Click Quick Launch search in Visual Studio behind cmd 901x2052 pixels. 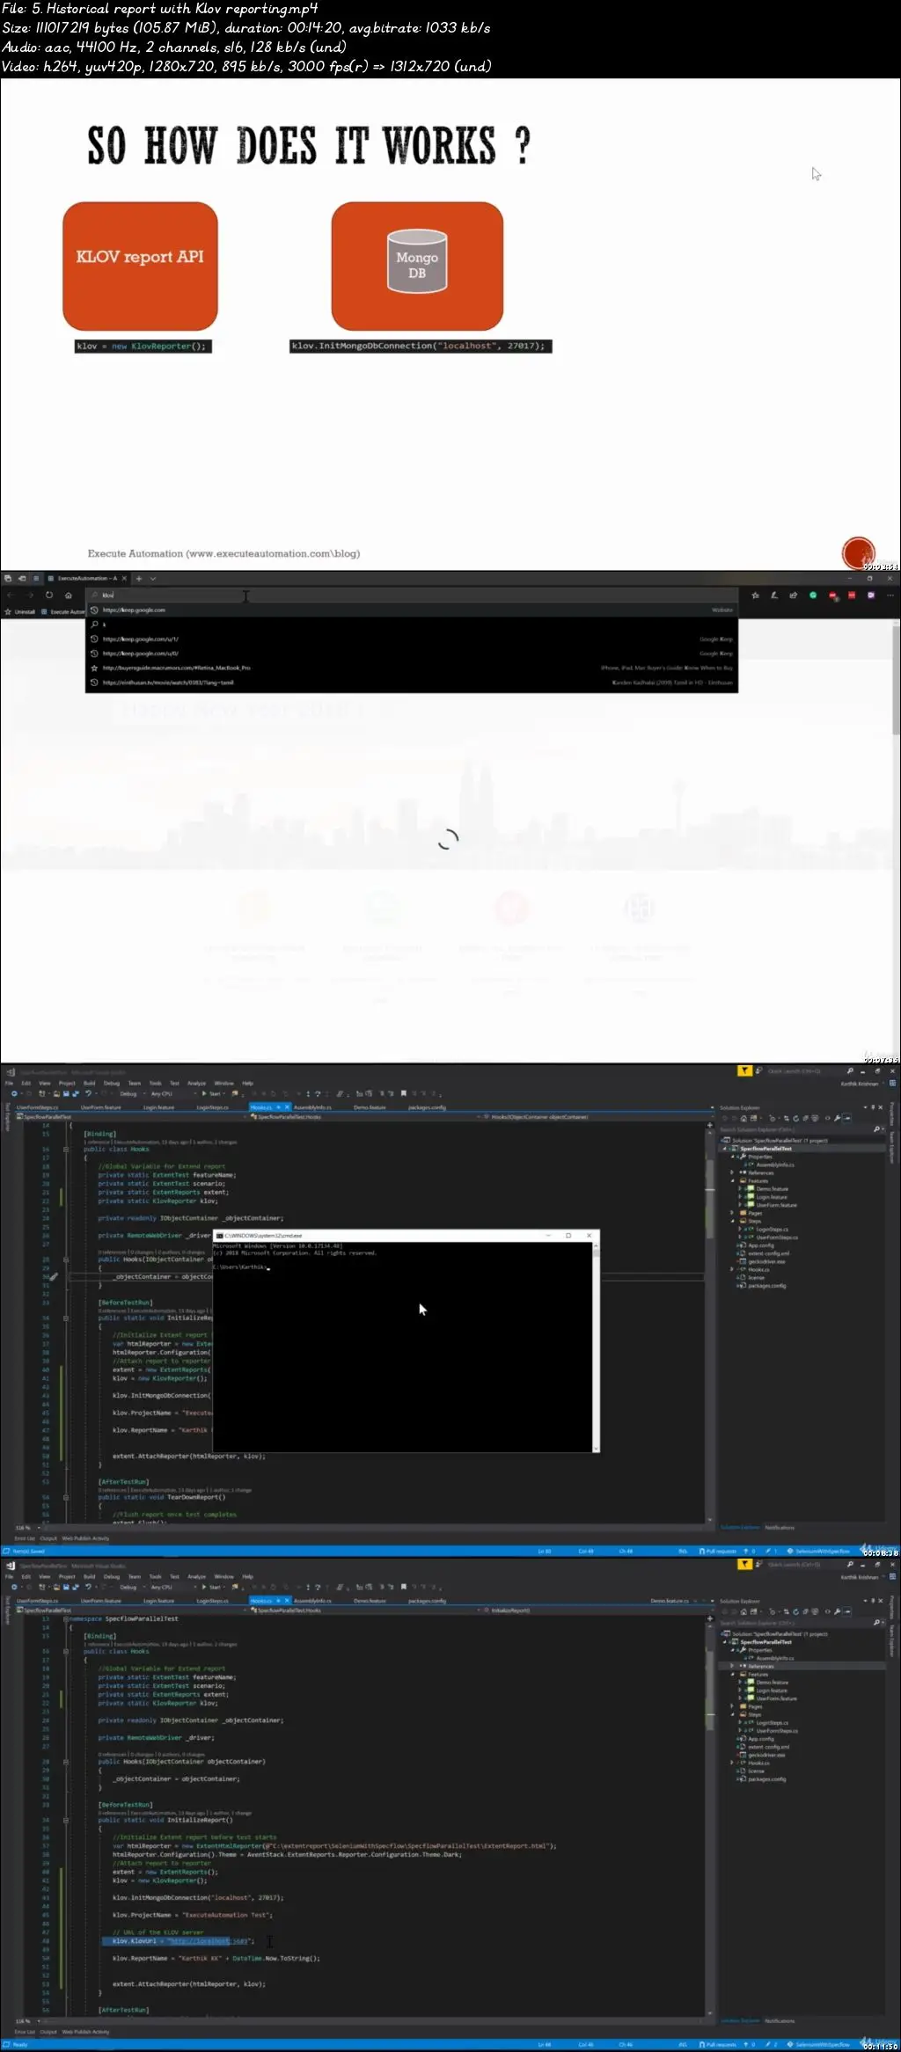(x=800, y=1071)
